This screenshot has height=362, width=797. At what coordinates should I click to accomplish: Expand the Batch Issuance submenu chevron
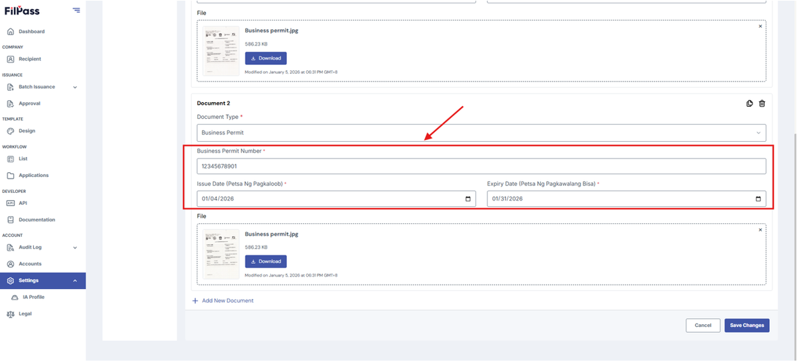coord(75,87)
